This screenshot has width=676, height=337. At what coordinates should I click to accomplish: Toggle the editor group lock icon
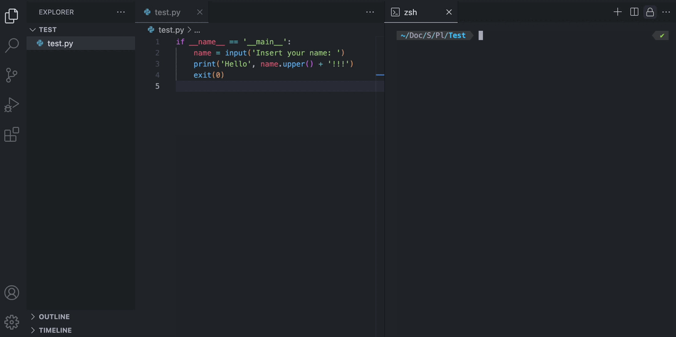pyautogui.click(x=650, y=12)
